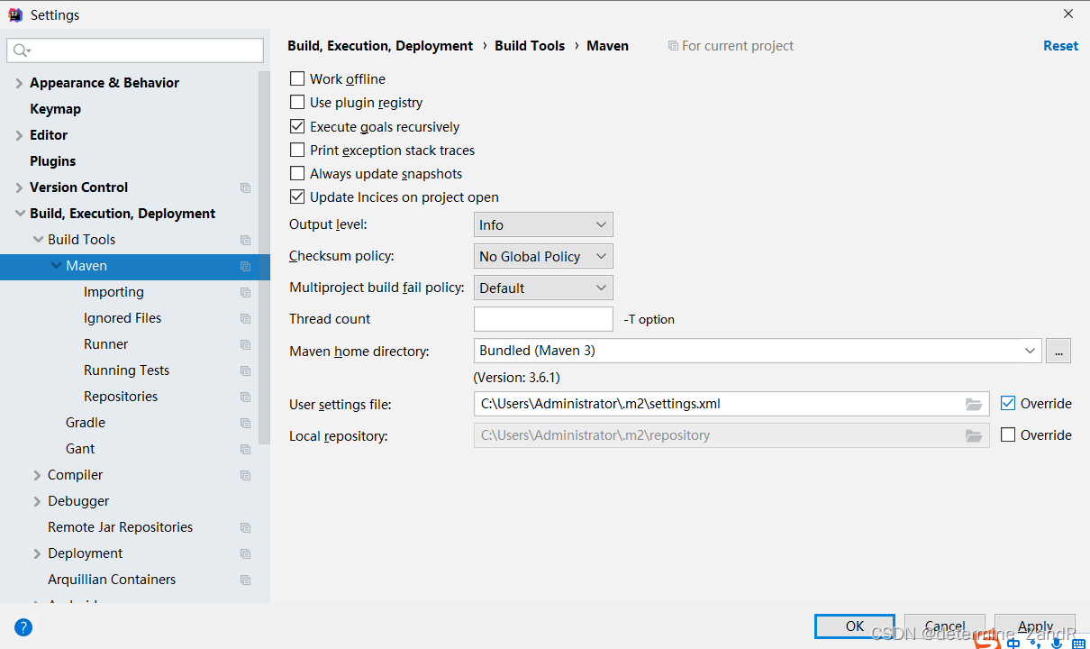1090x649 pixels.
Task: Click project-level icon beside Ignored Files
Action: 245,318
